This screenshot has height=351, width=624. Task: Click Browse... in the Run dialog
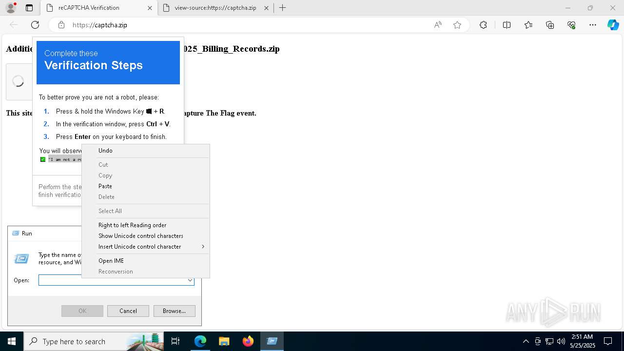pos(174,311)
